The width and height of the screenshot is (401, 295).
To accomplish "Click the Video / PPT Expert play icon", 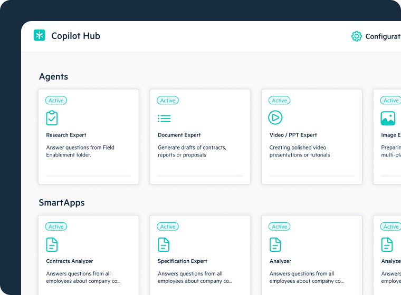I will (x=275, y=117).
